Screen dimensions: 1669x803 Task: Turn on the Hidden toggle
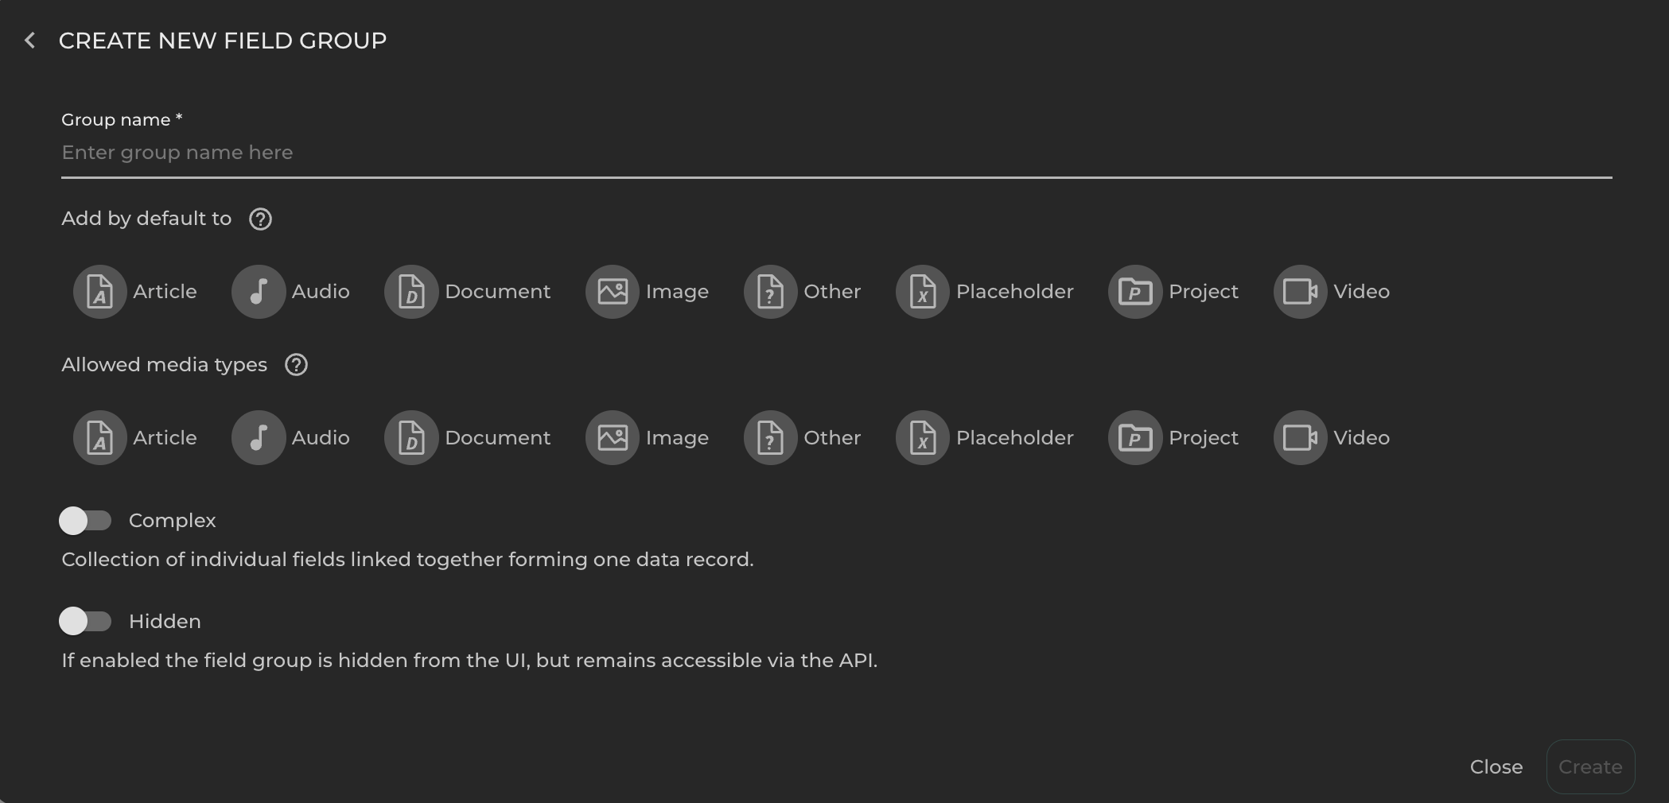85,621
